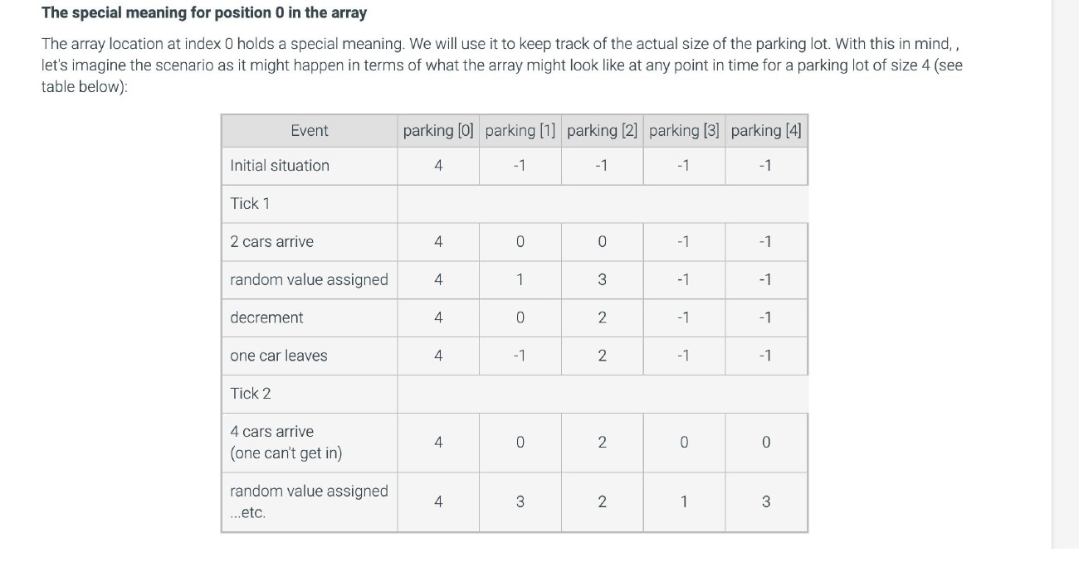Click the "Event" column header
The height and width of the screenshot is (581, 1079).
tap(309, 131)
